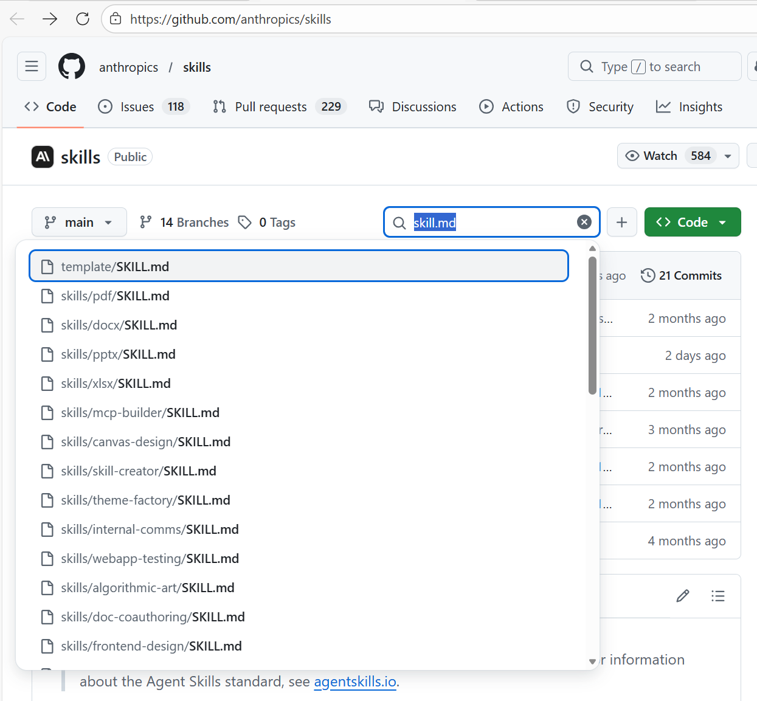Click the skill.md file search field
Image resolution: width=757 pixels, height=701 pixels.
(x=491, y=222)
